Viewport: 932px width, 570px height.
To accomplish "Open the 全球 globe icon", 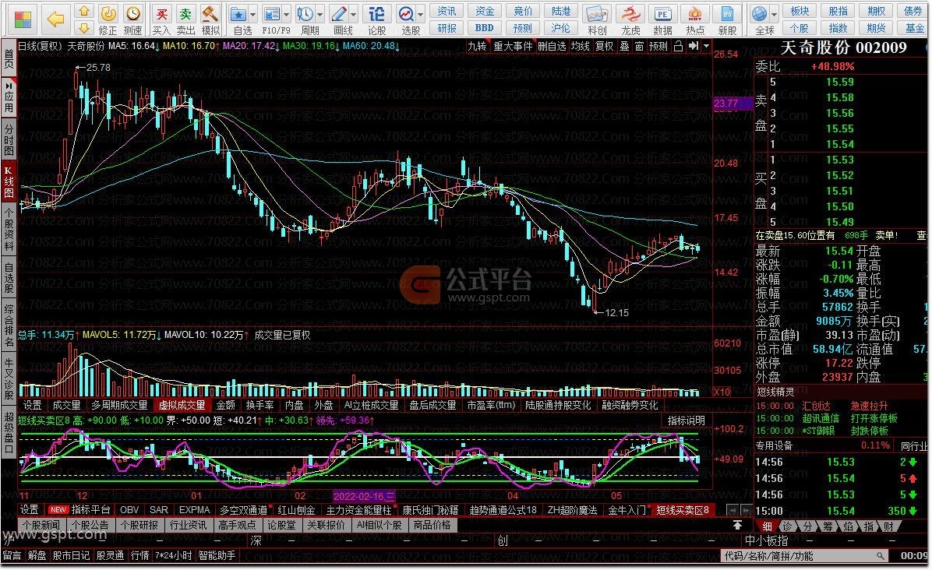I will tap(759, 14).
